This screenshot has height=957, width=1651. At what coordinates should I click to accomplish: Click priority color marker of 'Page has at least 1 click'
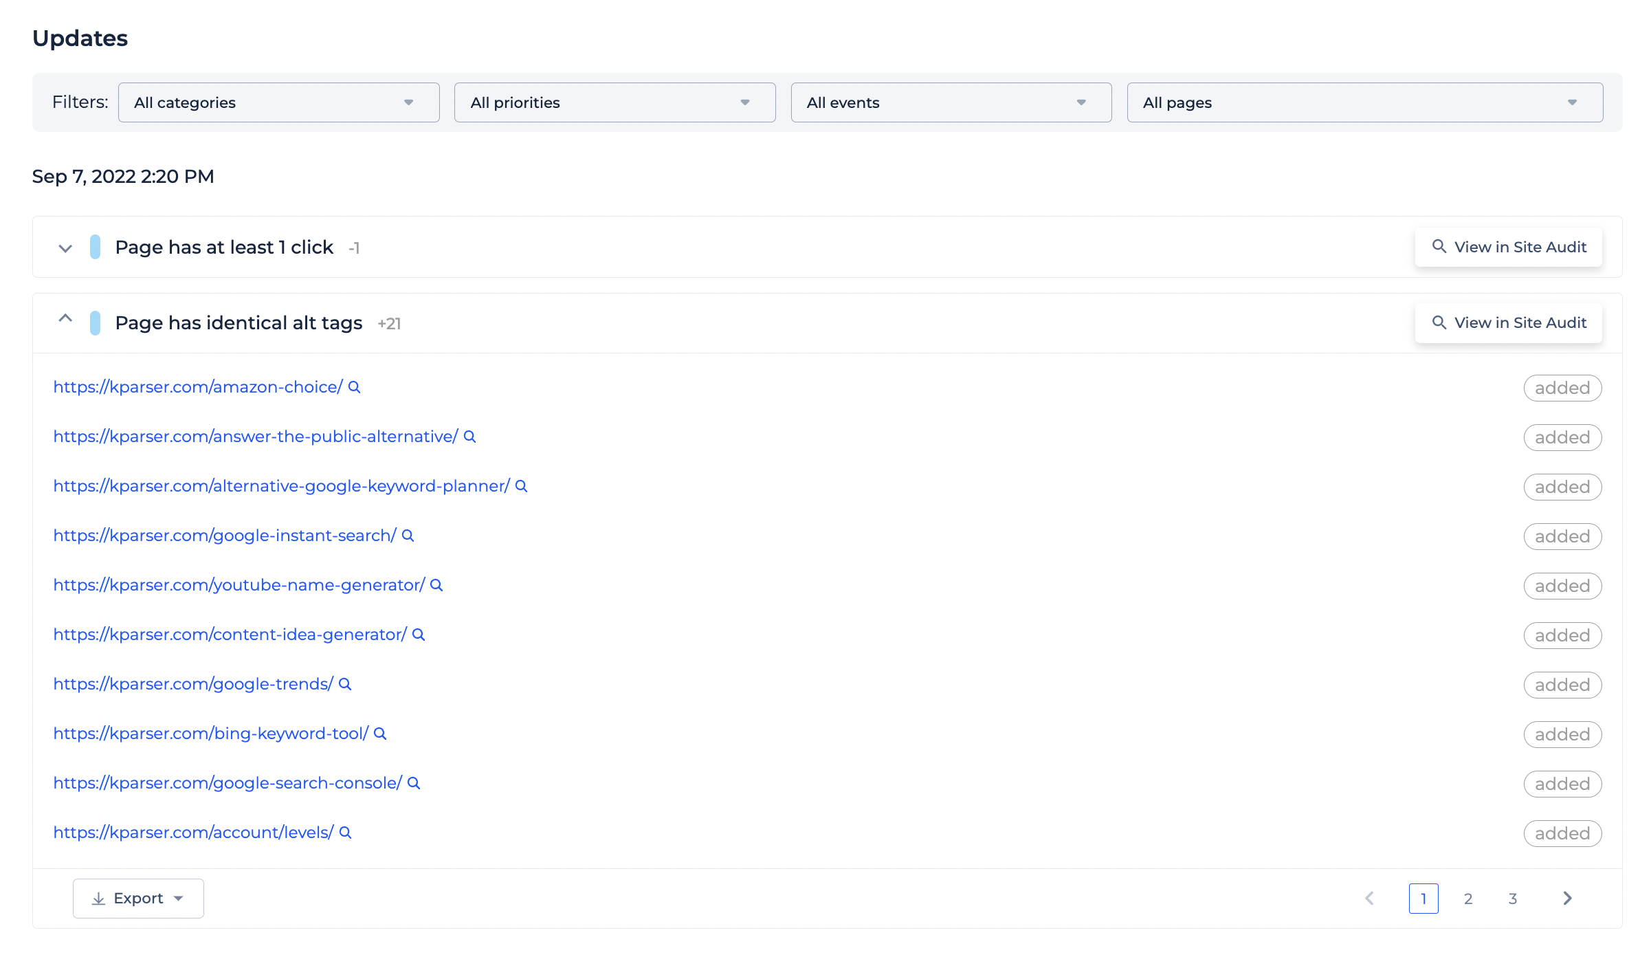[96, 247]
